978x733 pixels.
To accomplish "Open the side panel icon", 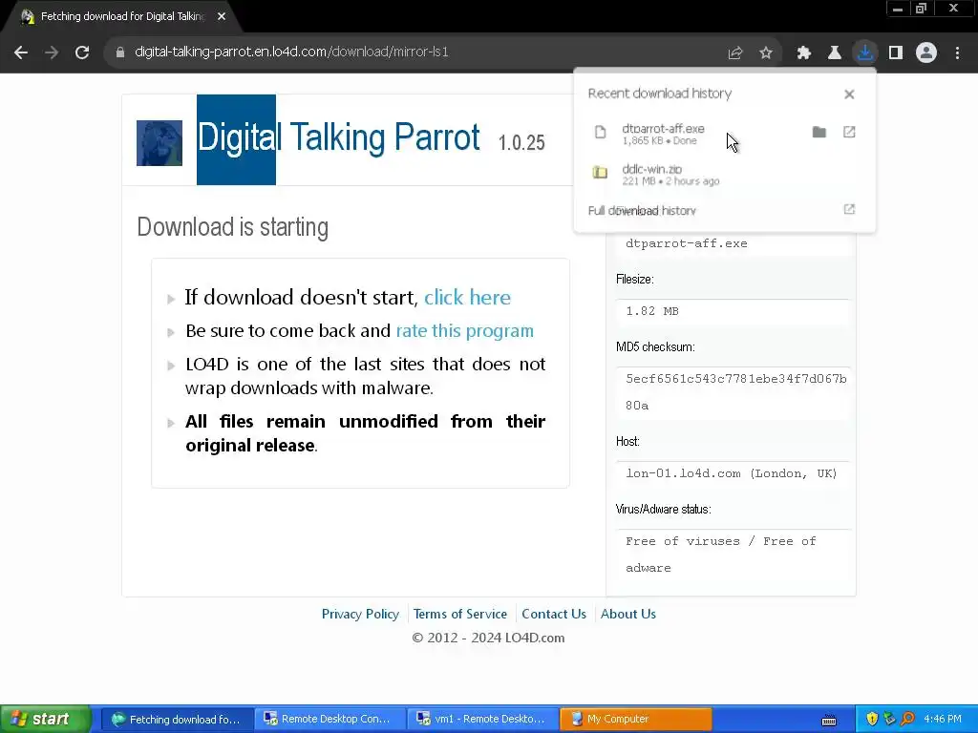I will pos(896,53).
